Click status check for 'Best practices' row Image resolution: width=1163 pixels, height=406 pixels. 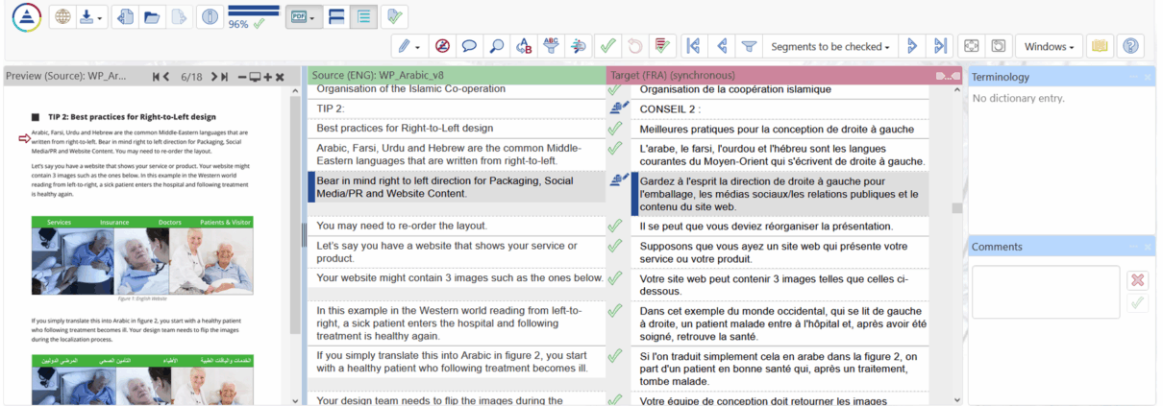coord(615,129)
